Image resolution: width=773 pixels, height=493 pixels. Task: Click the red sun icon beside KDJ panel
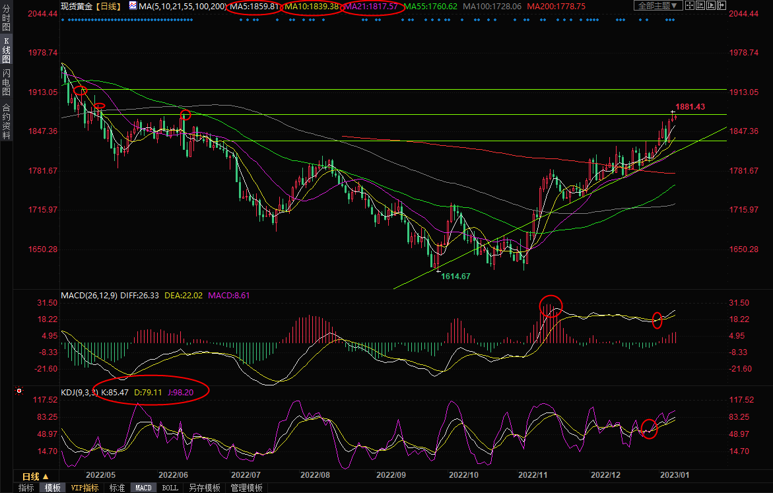[x=20, y=392]
